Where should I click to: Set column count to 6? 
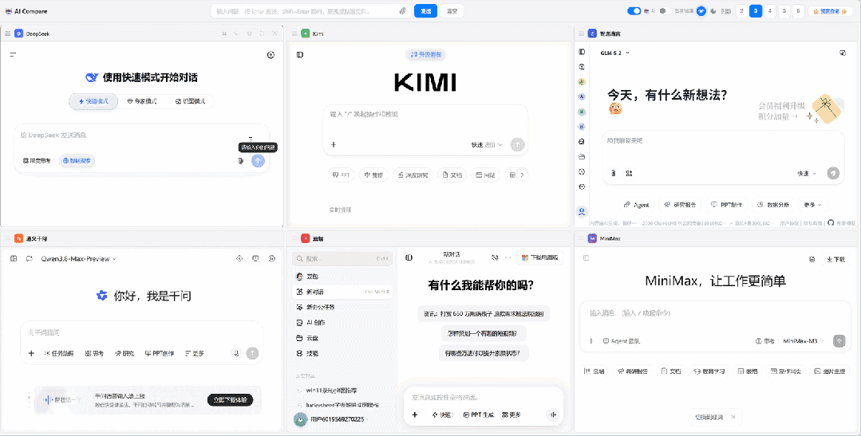click(799, 11)
